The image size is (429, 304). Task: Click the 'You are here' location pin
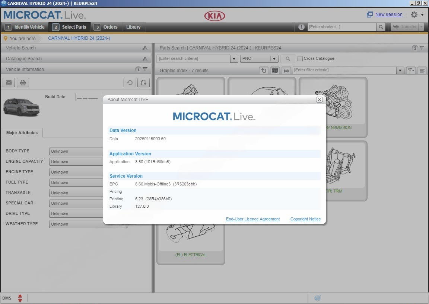tap(6, 38)
